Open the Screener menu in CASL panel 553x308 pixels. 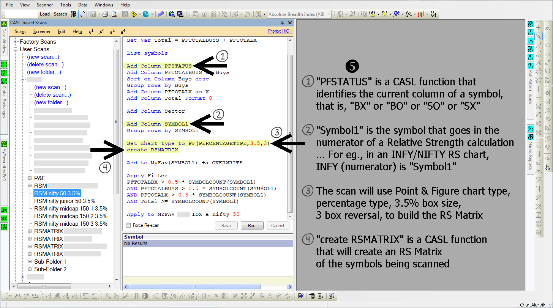coord(42,31)
